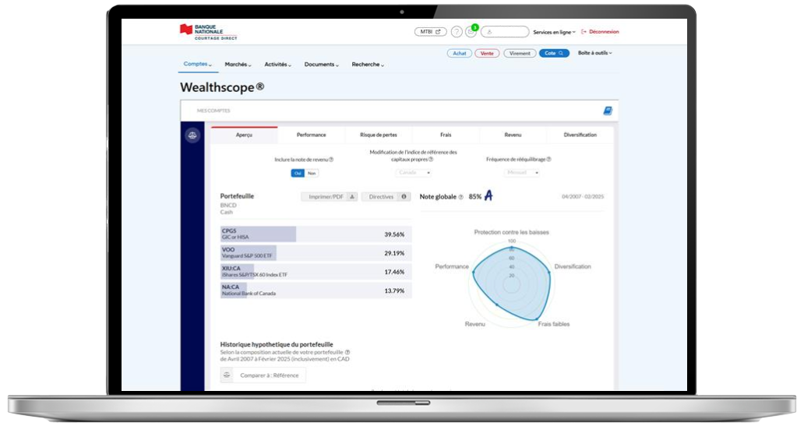
Task: Open the Canada reference index dropdown
Action: pos(413,173)
